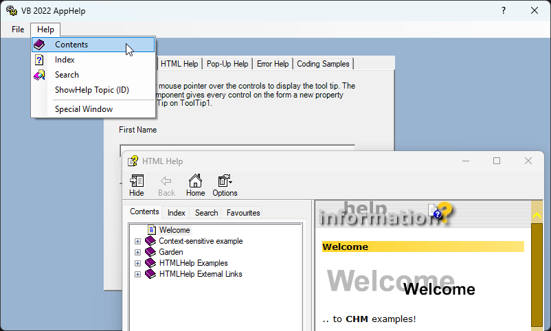Image resolution: width=551 pixels, height=331 pixels.
Task: Click the yellow Welcome heading bar
Action: pyautogui.click(x=423, y=247)
